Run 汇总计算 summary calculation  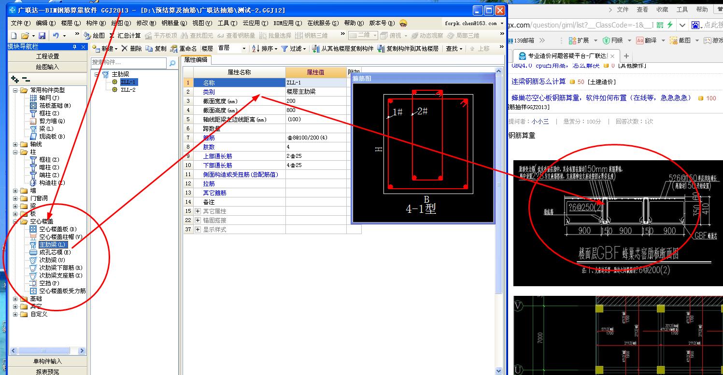tap(125, 36)
